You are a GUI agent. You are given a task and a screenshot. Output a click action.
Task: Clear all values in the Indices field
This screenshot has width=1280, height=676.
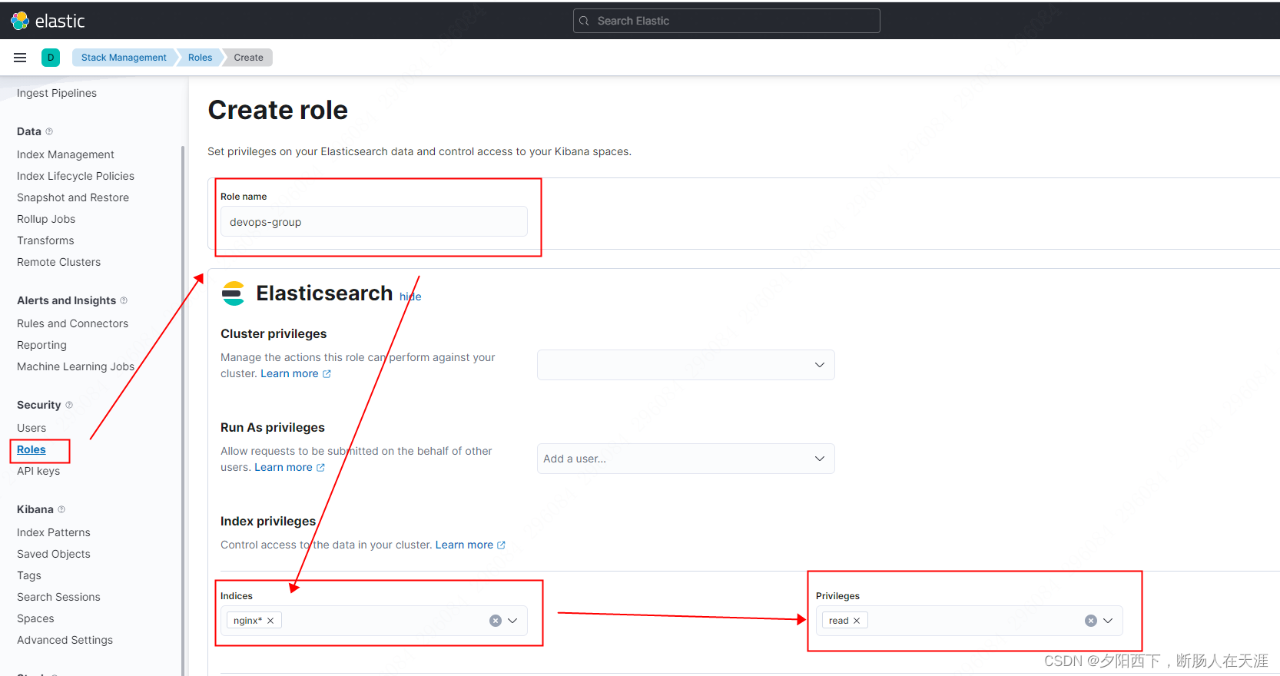[x=496, y=621]
